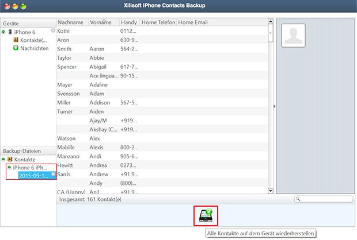
Task: Select the Manzano Andi contact
Action: pos(162,156)
